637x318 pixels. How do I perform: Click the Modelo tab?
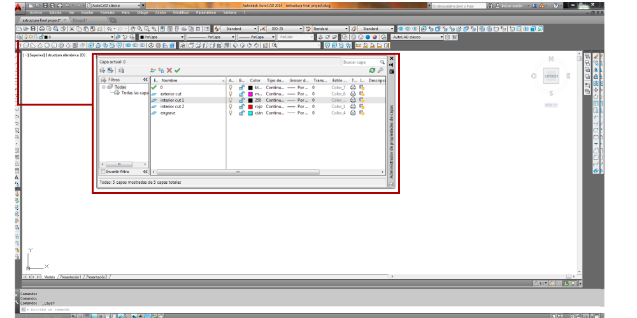[x=49, y=277]
